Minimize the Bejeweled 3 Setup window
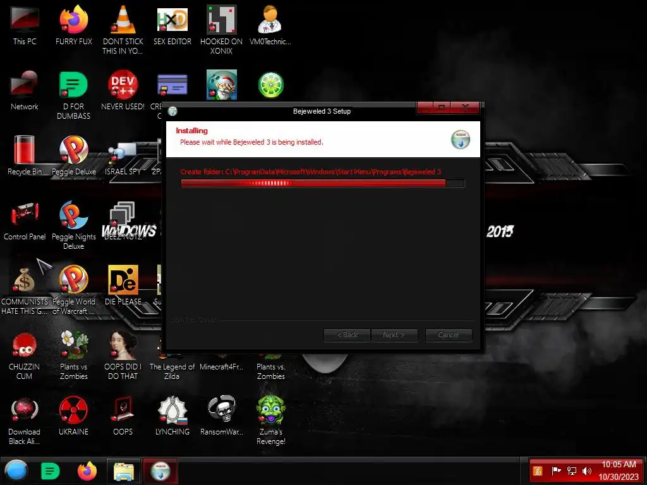Image resolution: width=647 pixels, height=485 pixels. (x=425, y=107)
